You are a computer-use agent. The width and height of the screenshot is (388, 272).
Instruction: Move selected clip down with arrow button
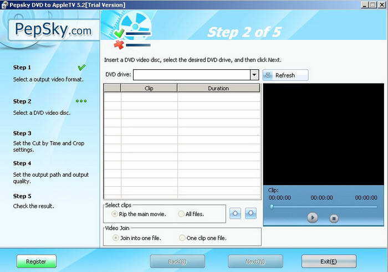(x=251, y=213)
